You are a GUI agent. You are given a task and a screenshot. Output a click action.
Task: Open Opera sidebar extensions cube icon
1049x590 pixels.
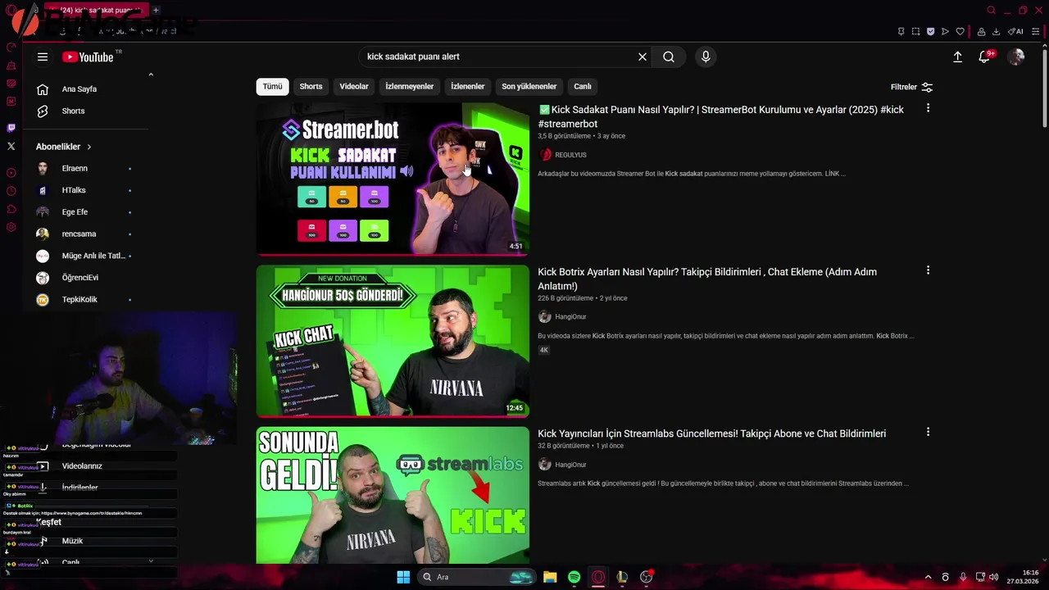(x=11, y=209)
